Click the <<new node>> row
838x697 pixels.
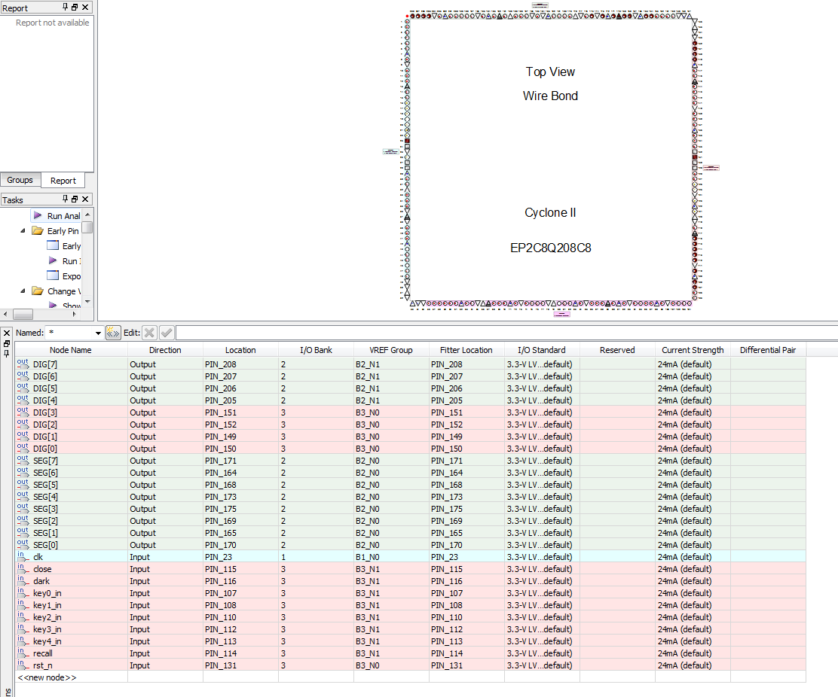pyautogui.click(x=411, y=677)
